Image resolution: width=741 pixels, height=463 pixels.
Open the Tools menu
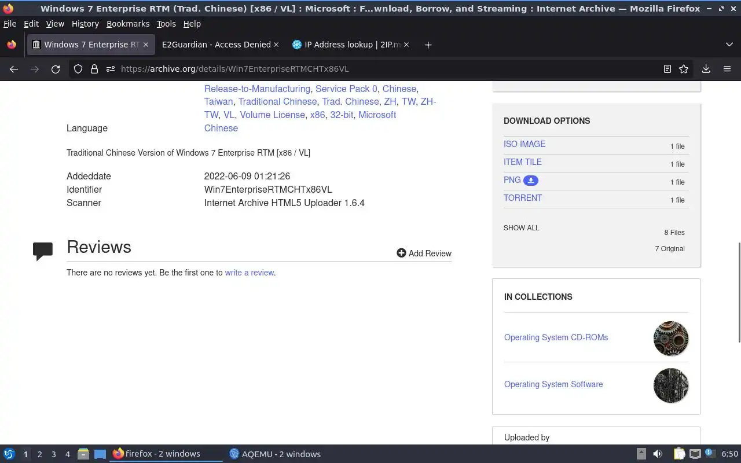pos(166,24)
